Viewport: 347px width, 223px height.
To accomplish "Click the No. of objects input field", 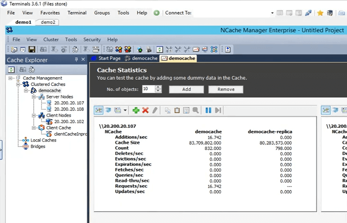I will [x=149, y=89].
